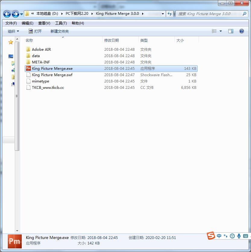Click the Sogou S input method icon
251x252 pixels.
211,236
